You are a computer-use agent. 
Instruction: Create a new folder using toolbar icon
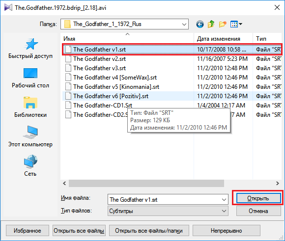(223, 24)
